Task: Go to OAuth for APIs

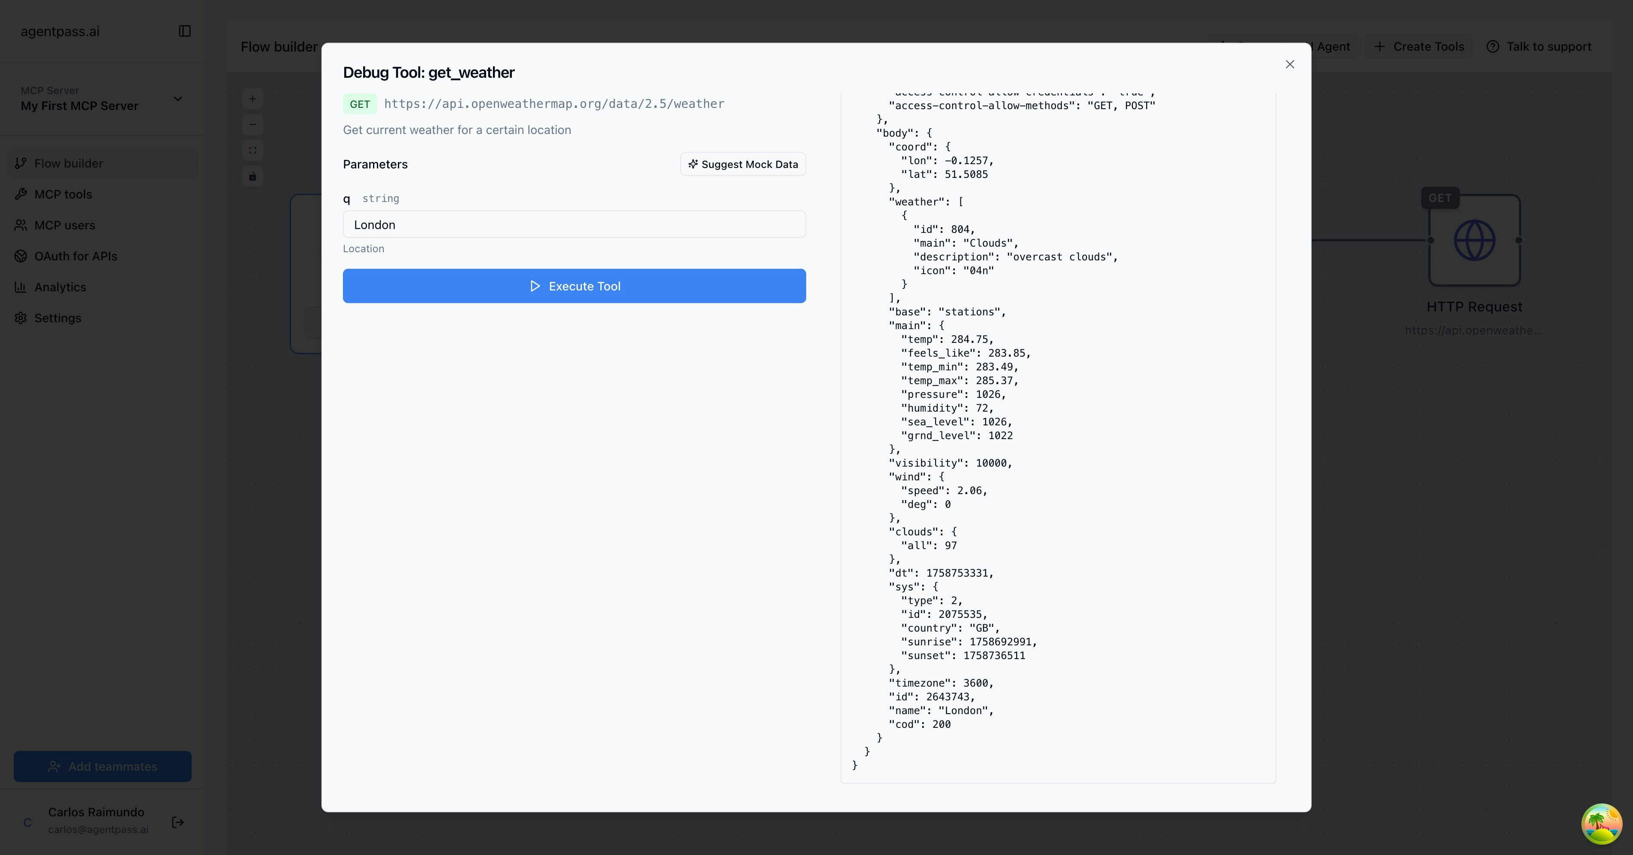Action: [x=76, y=256]
